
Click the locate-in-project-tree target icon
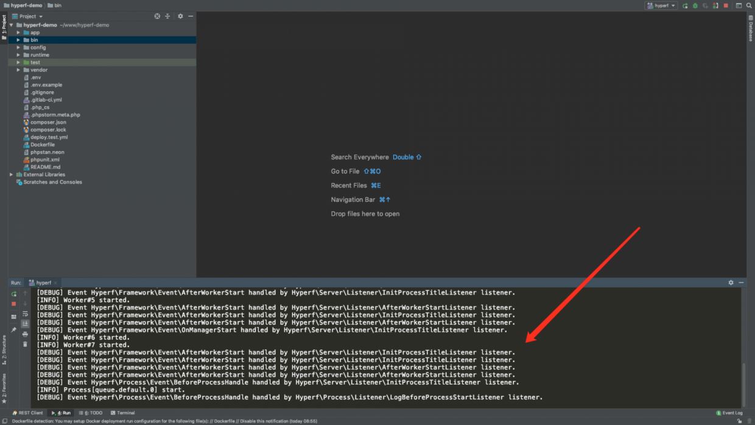(x=157, y=16)
